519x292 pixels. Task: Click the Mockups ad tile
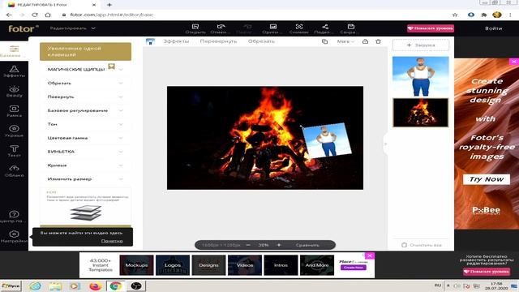(x=136, y=265)
